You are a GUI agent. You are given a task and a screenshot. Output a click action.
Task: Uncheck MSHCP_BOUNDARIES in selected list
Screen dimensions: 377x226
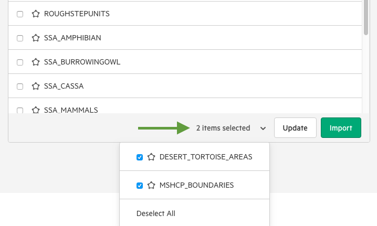[140, 186]
